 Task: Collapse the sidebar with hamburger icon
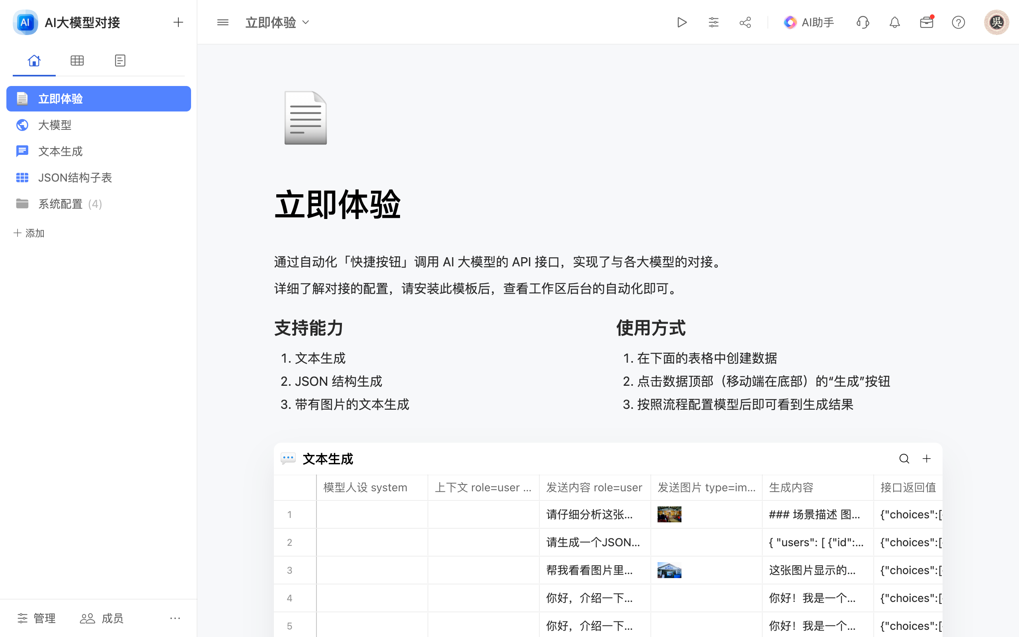pyautogui.click(x=223, y=22)
